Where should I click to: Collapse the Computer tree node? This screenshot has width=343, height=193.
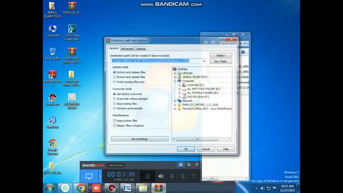point(175,81)
